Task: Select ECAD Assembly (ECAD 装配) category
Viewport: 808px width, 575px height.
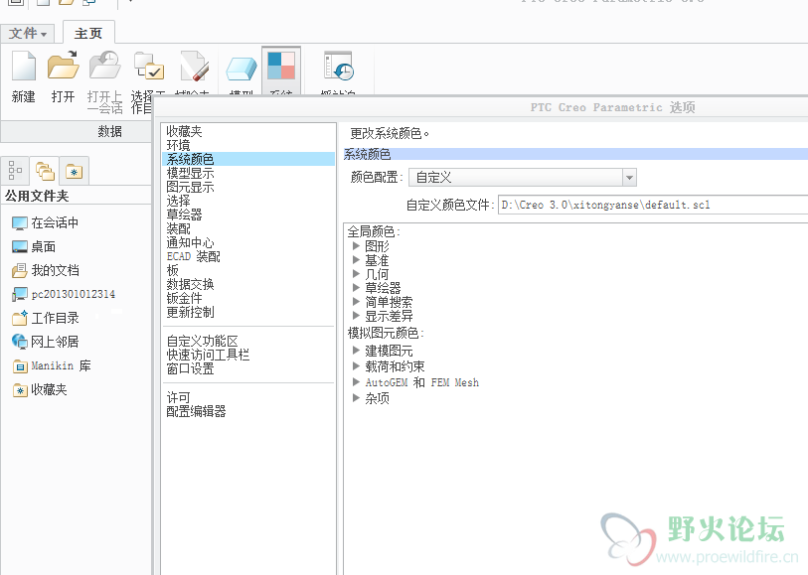Action: coord(193,256)
